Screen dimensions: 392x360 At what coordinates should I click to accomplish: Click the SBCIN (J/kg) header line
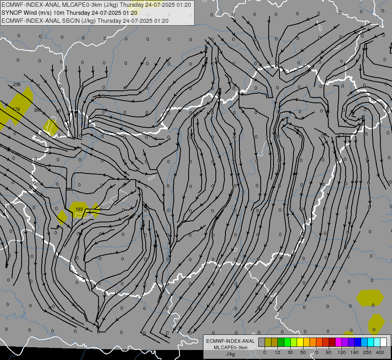pyautogui.click(x=85, y=21)
